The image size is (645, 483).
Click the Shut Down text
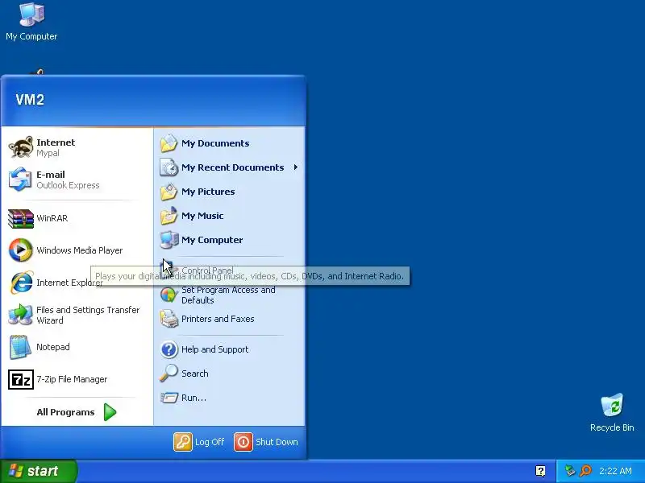coord(277,442)
